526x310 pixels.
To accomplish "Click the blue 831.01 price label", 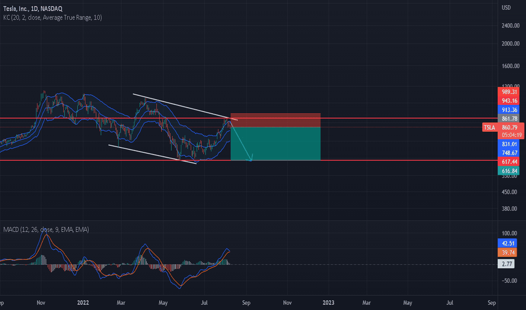I will point(509,144).
